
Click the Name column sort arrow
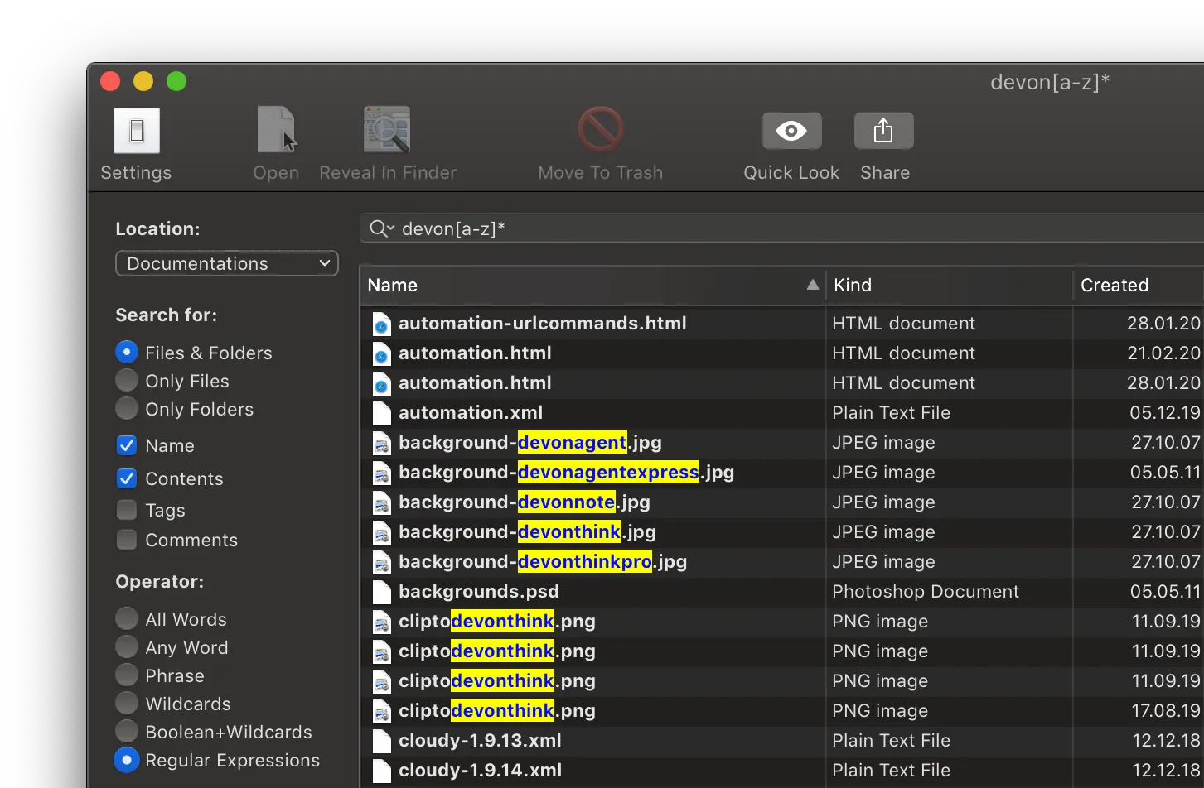811,285
